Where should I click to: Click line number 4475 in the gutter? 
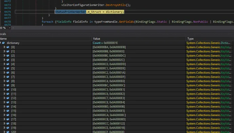point(7,12)
